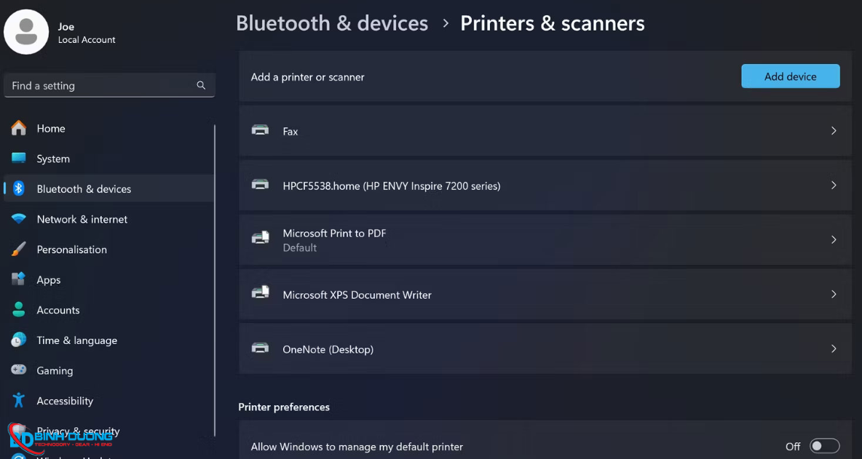Viewport: 862px width, 459px height.
Task: Click the Microsoft Print to PDF icon
Action: (x=260, y=239)
